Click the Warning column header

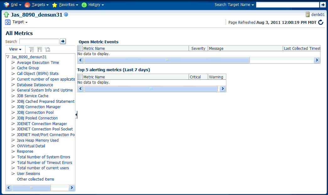pos(217,77)
